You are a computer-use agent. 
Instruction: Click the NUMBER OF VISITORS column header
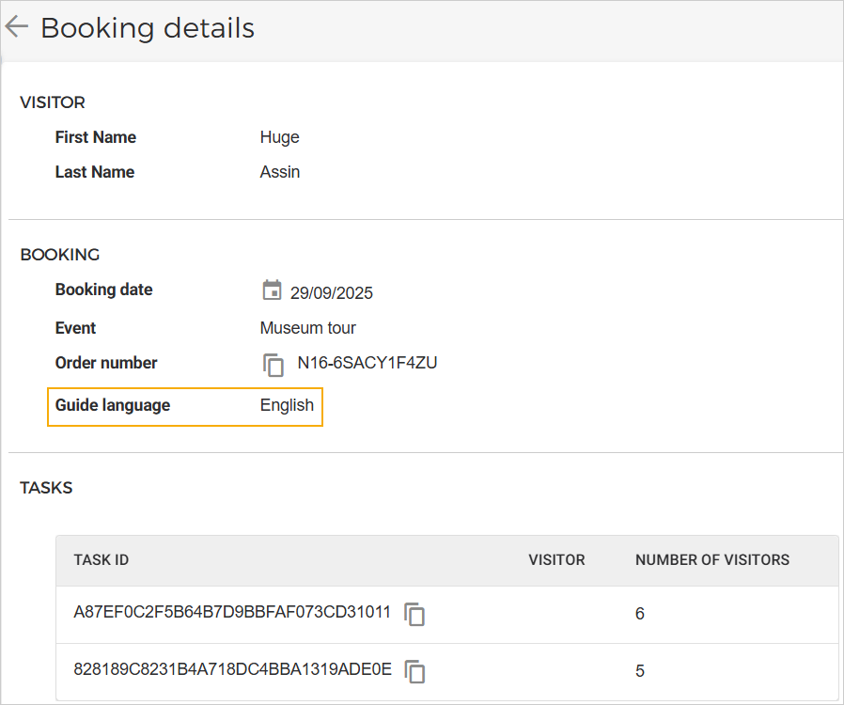click(x=711, y=560)
